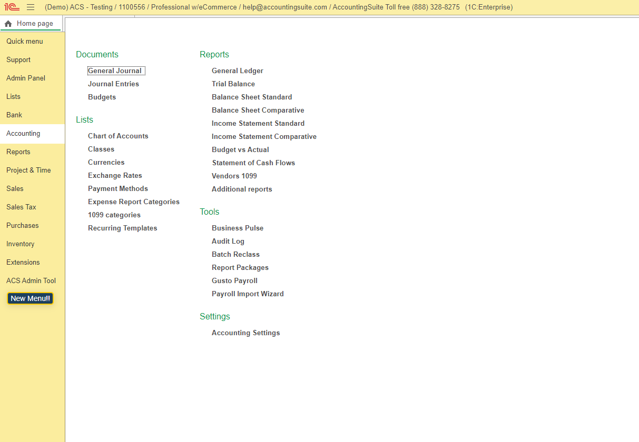Open Journal Entries link

(x=113, y=84)
